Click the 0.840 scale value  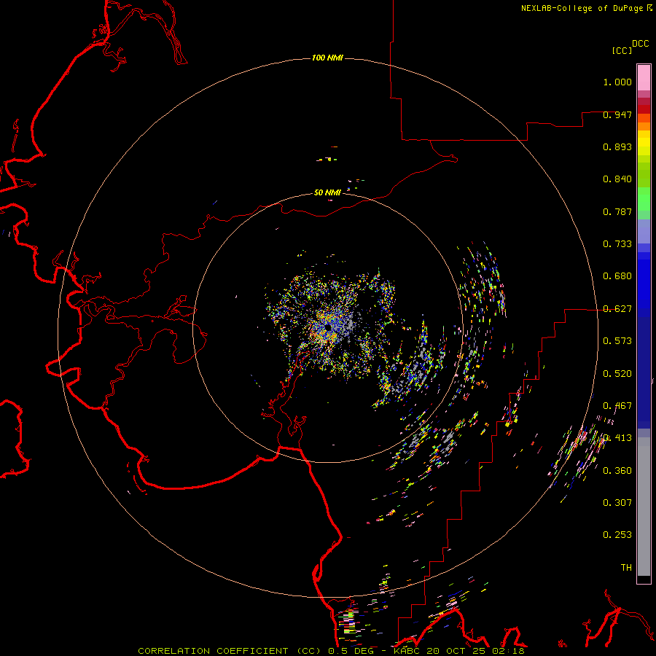(617, 179)
